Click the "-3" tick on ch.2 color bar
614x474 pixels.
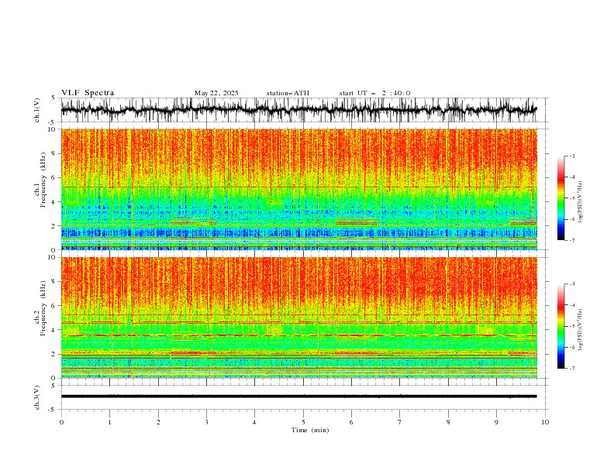pos(571,284)
